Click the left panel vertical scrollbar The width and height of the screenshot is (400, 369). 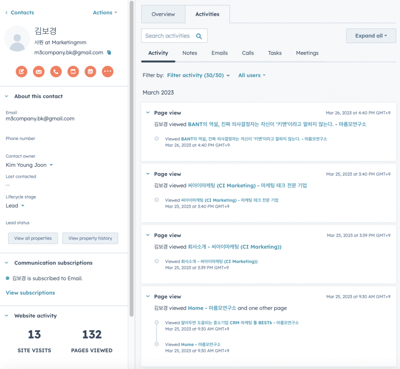131,158
